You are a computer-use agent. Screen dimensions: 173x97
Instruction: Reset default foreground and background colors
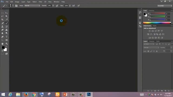click(2, 51)
